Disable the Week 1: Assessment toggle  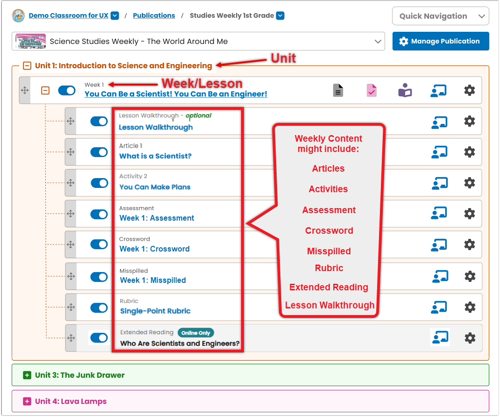[x=99, y=214]
